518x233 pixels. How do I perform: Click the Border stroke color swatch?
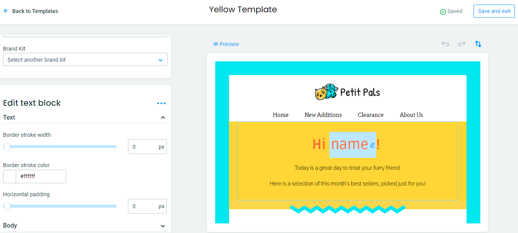point(10,177)
